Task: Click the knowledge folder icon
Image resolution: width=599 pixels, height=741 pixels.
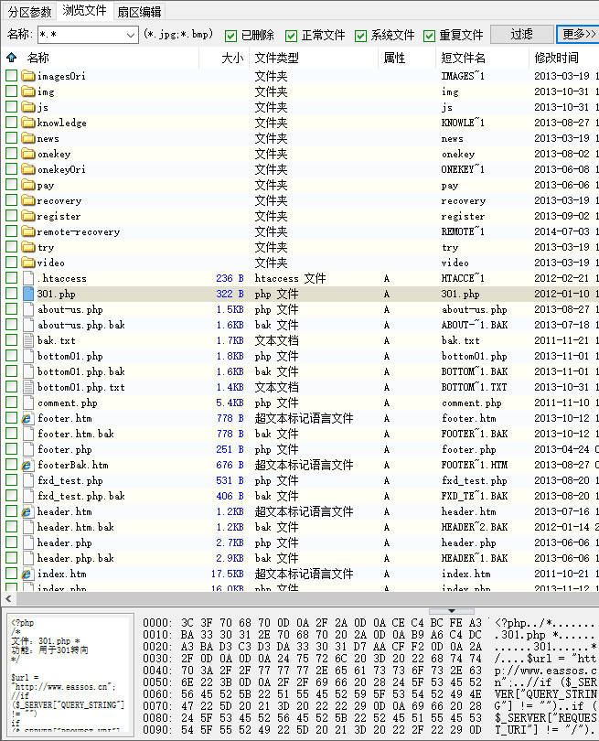Action: coord(27,123)
